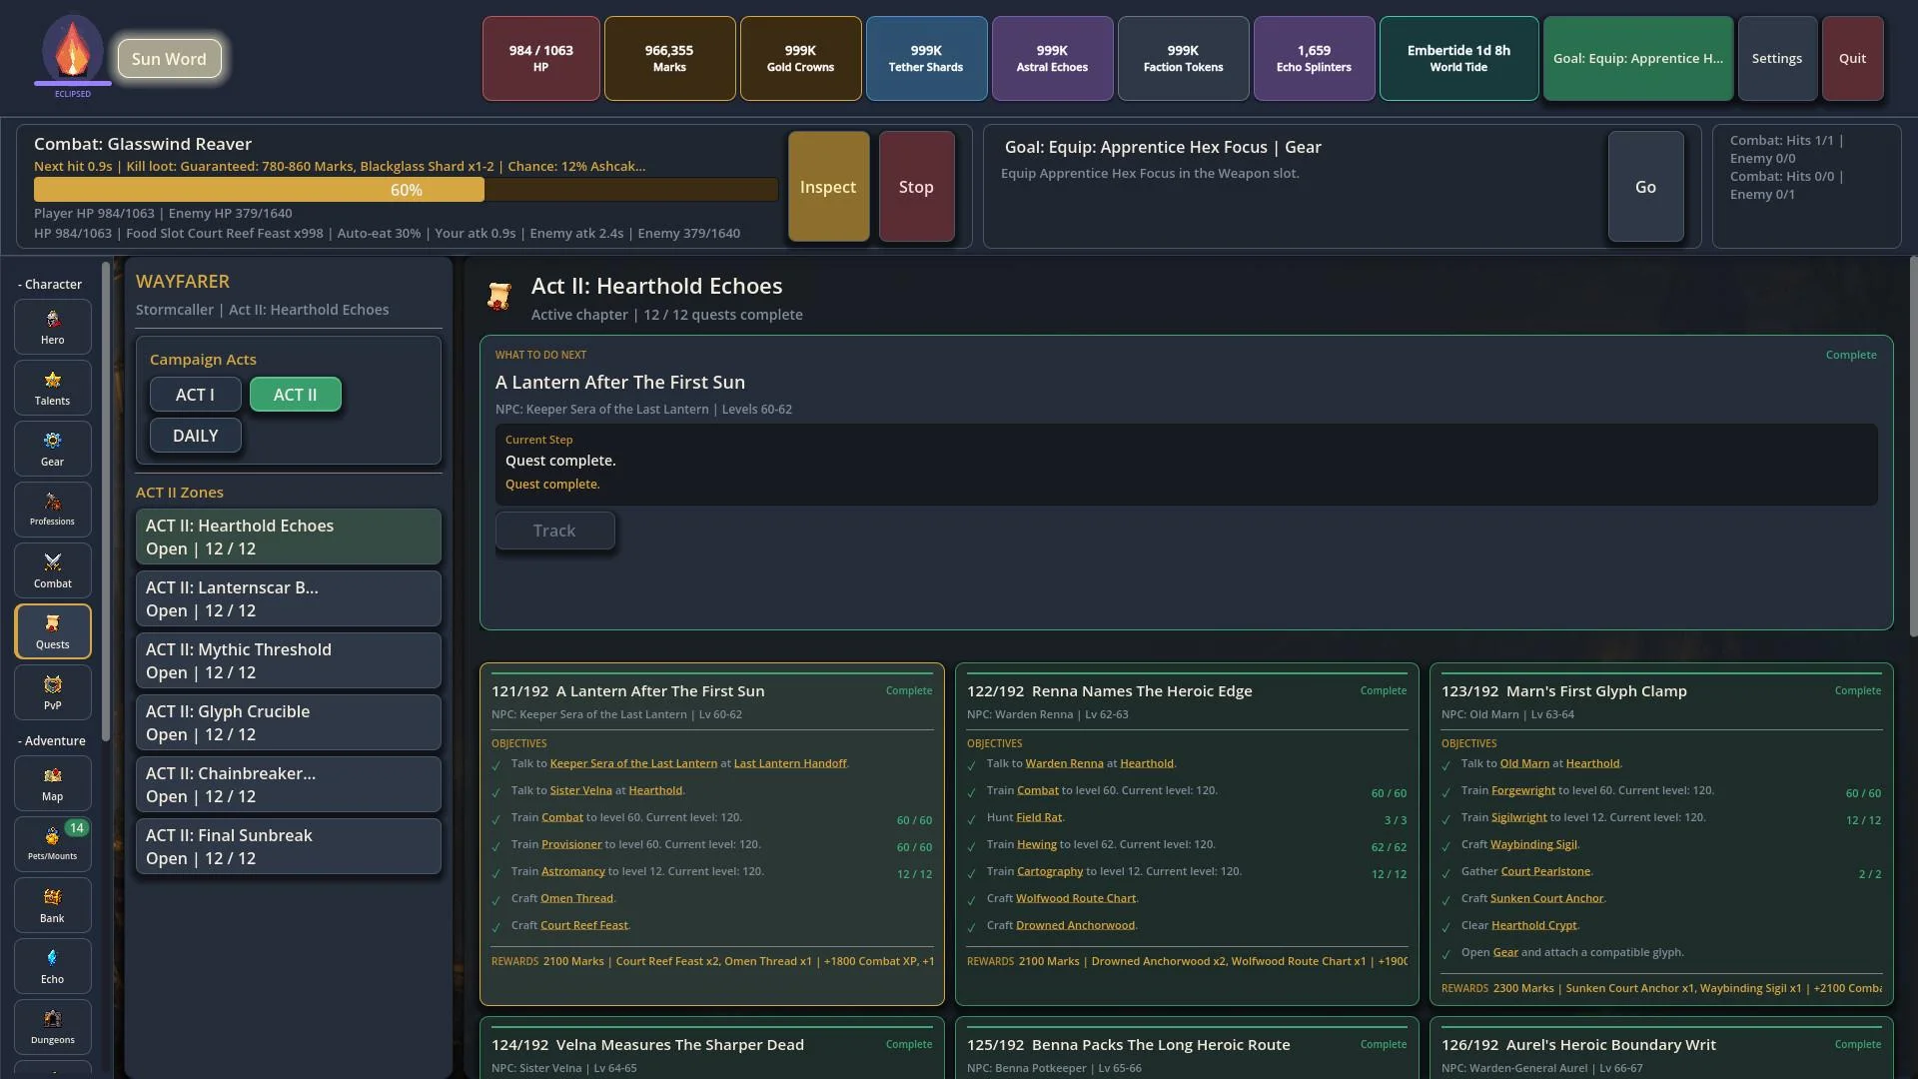Select zone ACT II: Lanternscar B...
Image resolution: width=1918 pixels, height=1079 pixels.
(x=288, y=598)
